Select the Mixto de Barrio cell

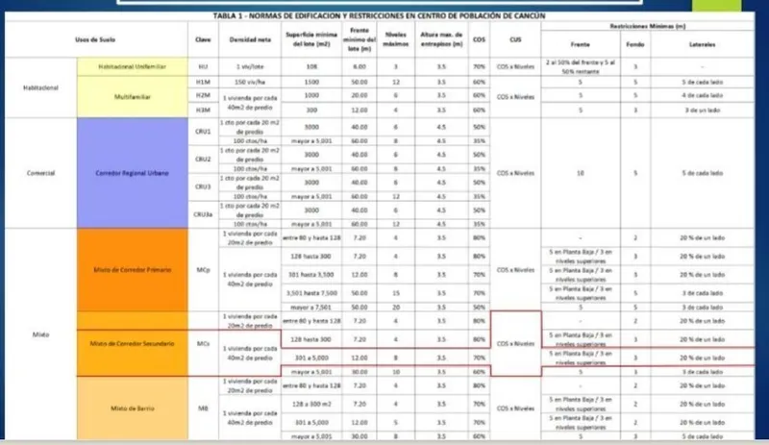point(132,408)
